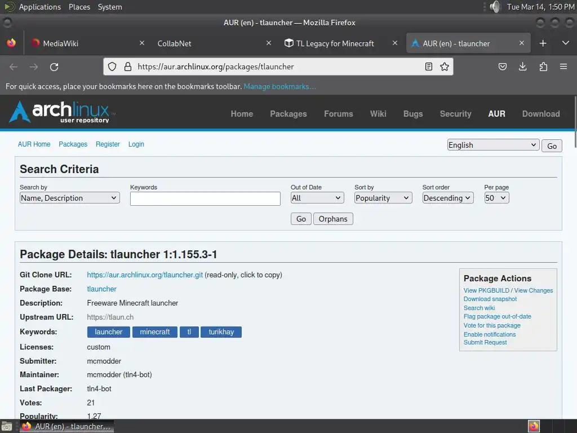
Task: Open upstream URL https://tlaun.ch
Action: tap(110, 317)
